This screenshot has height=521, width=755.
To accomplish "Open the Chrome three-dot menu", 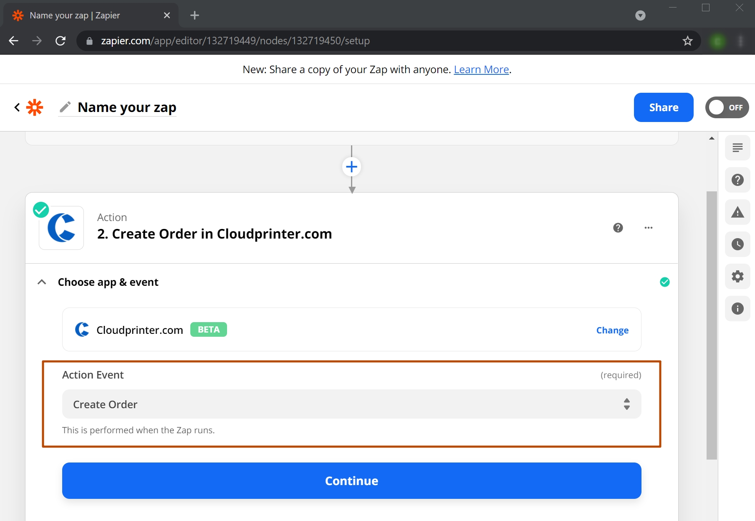I will point(741,41).
